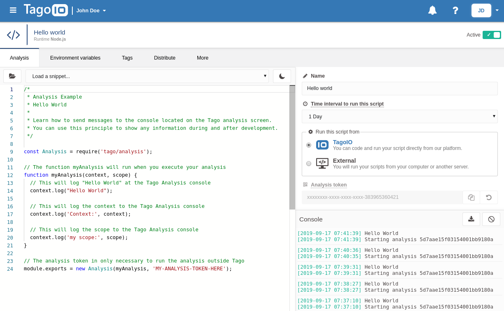Open the help question mark

click(x=455, y=10)
